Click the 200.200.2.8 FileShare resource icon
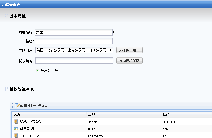The height and width of the screenshot is (138, 212). click(x=16, y=135)
